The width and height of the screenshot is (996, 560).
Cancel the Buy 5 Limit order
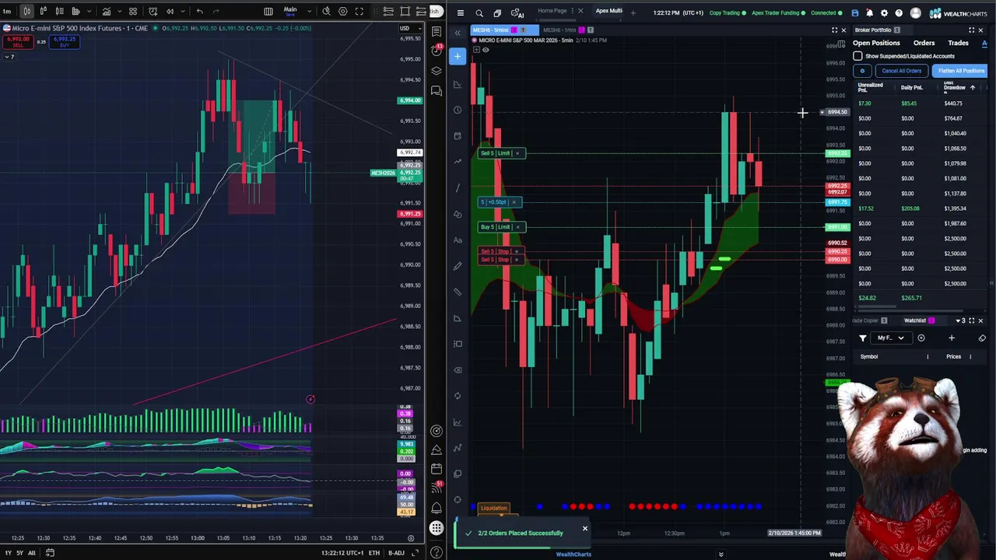coord(517,227)
